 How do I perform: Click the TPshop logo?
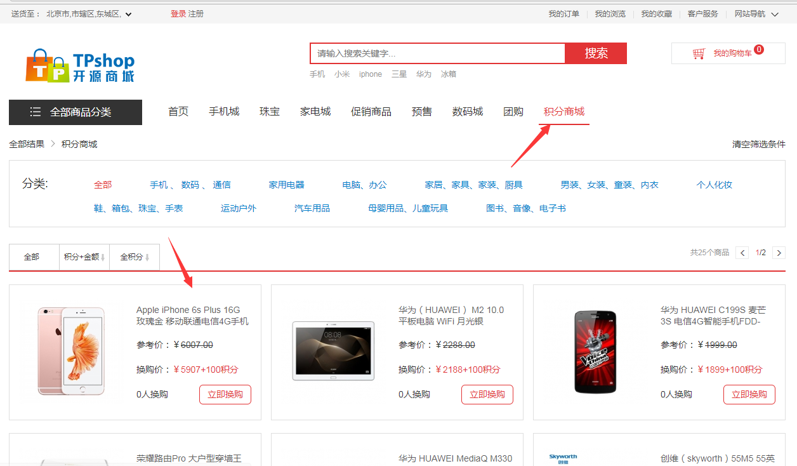pyautogui.click(x=80, y=66)
